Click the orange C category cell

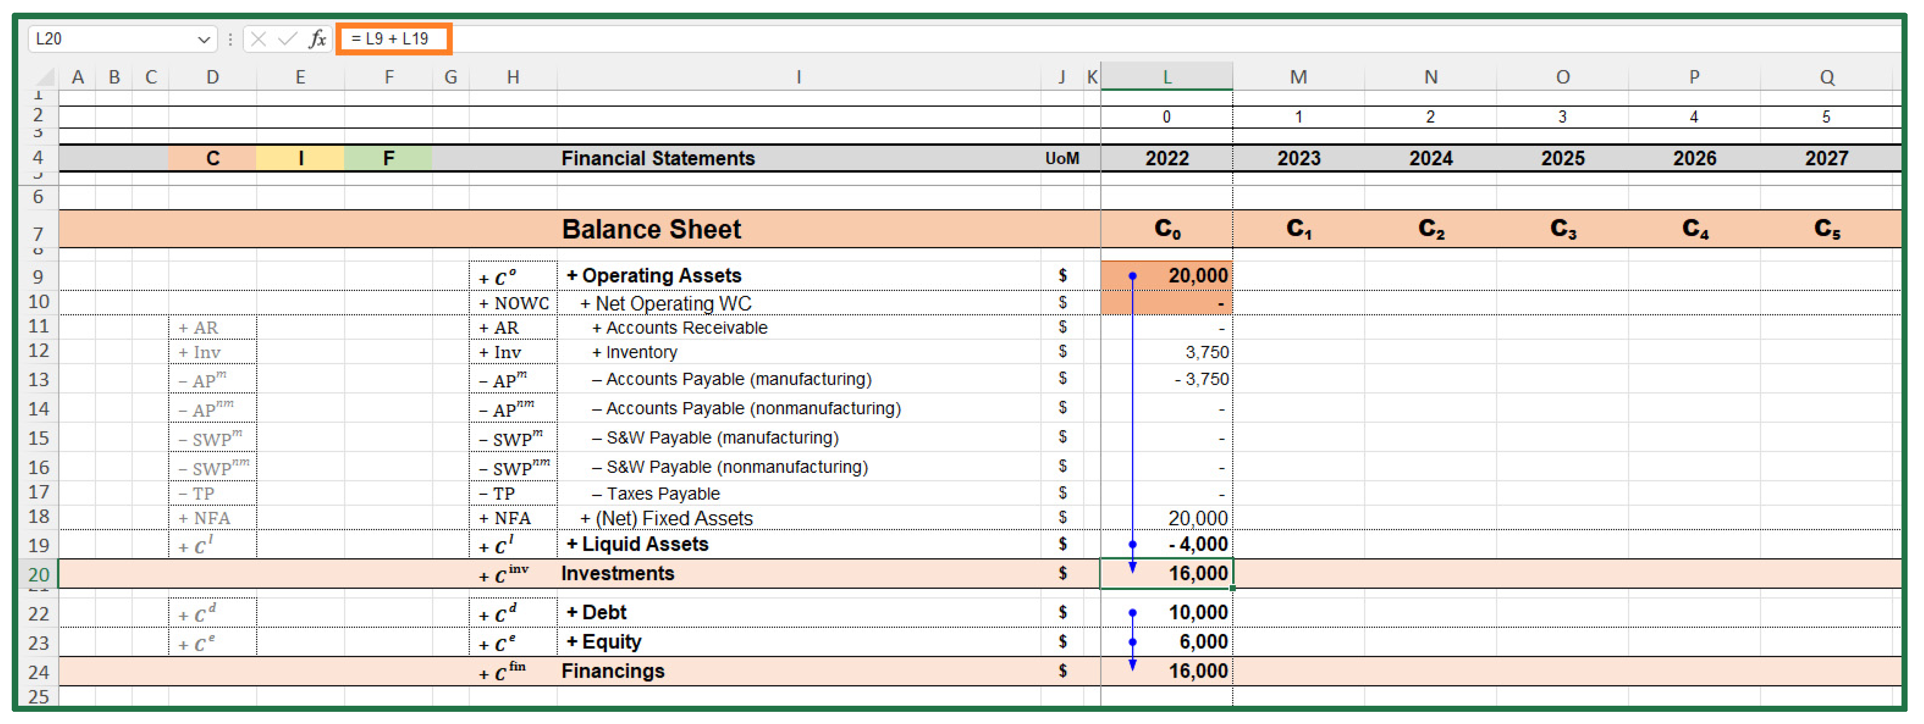[212, 158]
